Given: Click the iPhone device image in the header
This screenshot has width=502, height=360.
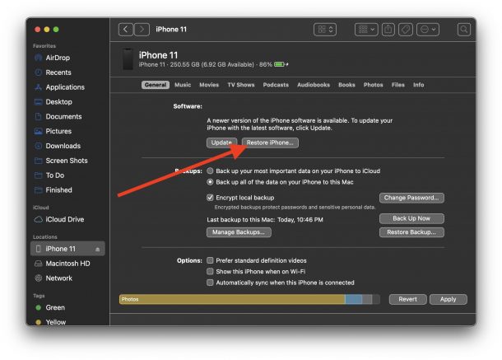Looking at the screenshot, I should 128,59.
